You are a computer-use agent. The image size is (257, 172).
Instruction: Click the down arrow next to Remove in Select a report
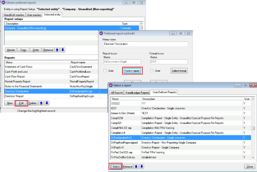[142, 167]
